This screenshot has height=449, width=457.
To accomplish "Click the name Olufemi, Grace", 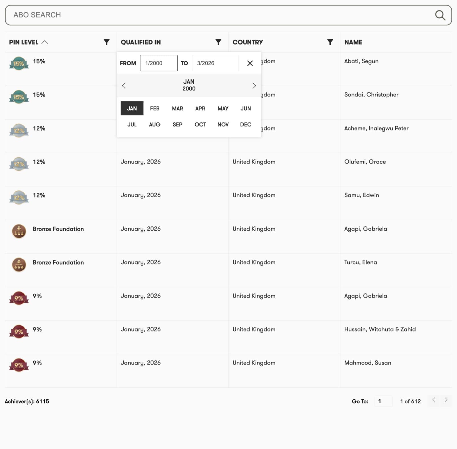I will pyautogui.click(x=365, y=162).
